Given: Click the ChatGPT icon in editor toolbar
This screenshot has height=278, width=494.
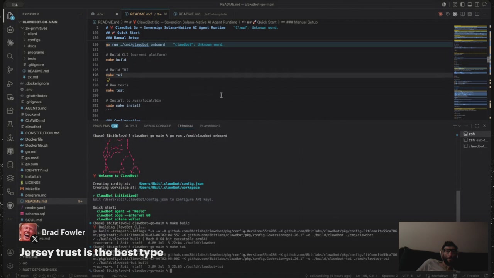Looking at the screenshot, I should (455, 14).
